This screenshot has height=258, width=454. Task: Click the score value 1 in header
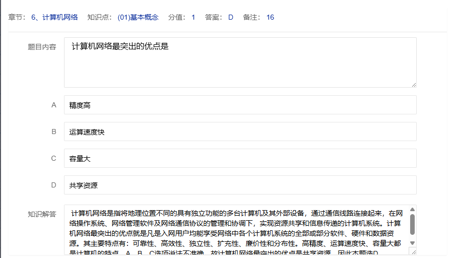coord(193,17)
